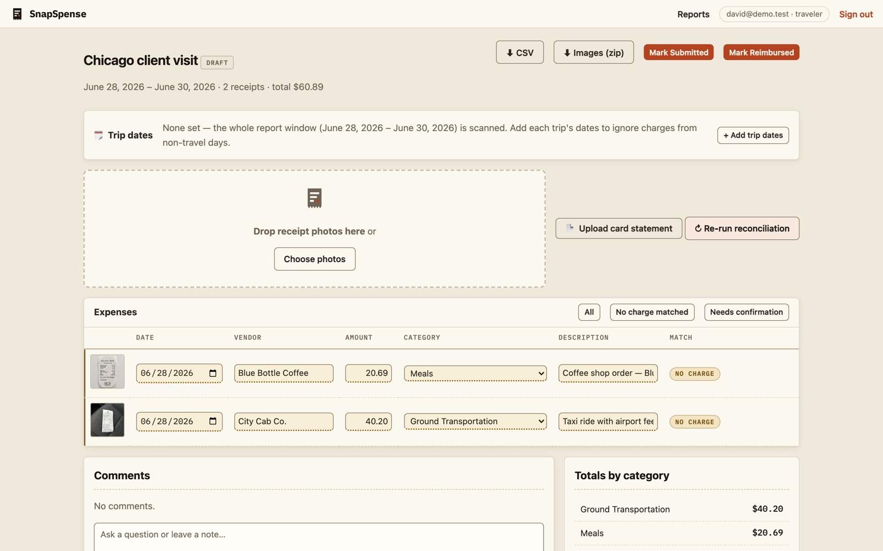Filter expenses by Needs confirmation
This screenshot has height=551, width=883.
point(747,312)
